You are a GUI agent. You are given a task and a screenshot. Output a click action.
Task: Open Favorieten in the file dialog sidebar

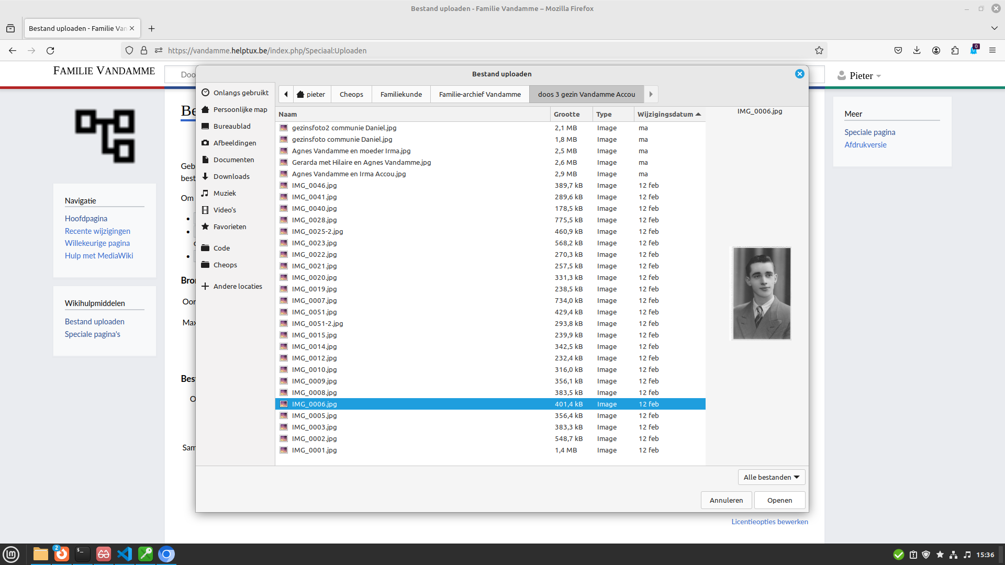click(230, 226)
